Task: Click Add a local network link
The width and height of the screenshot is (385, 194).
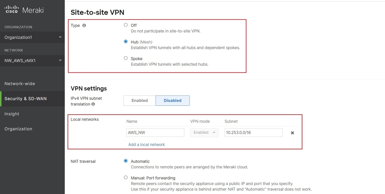Action: 147,144
